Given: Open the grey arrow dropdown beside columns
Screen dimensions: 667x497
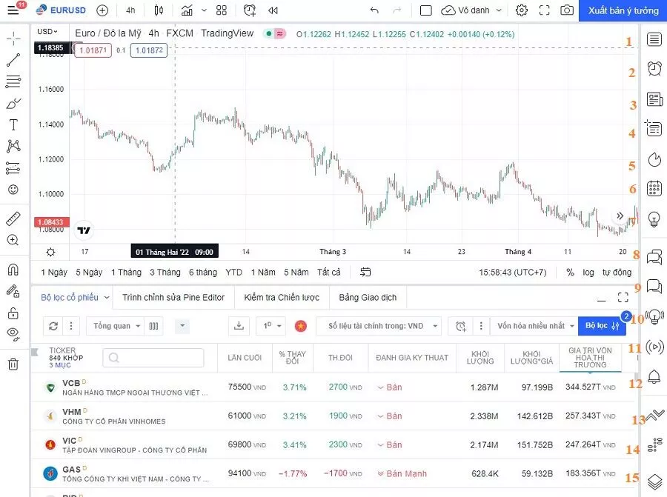Looking at the screenshot, I should pos(182,326).
